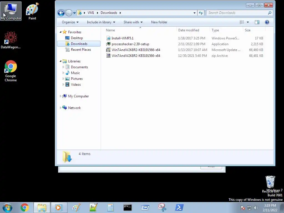Sort by the Name column header

[x=140, y=30]
